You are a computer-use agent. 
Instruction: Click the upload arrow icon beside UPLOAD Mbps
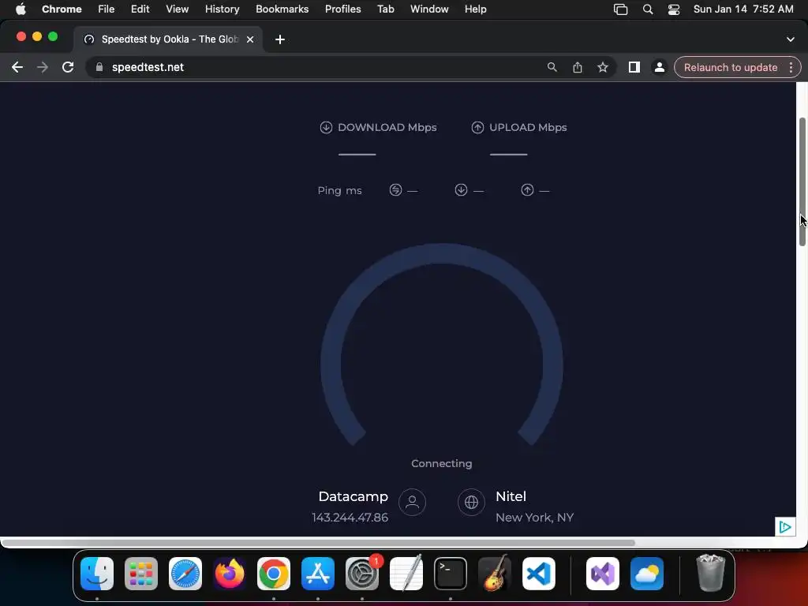[x=477, y=127]
